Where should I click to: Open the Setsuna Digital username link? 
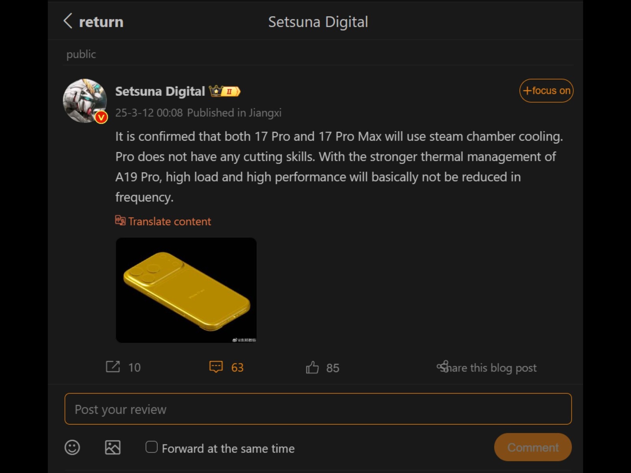tap(160, 91)
